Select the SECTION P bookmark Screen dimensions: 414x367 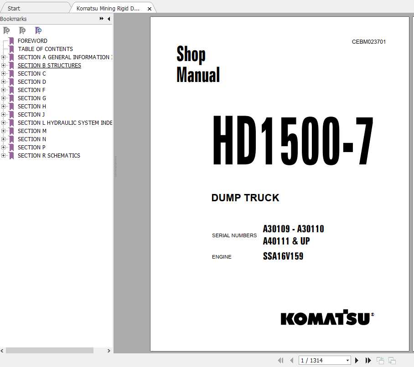coord(31,147)
